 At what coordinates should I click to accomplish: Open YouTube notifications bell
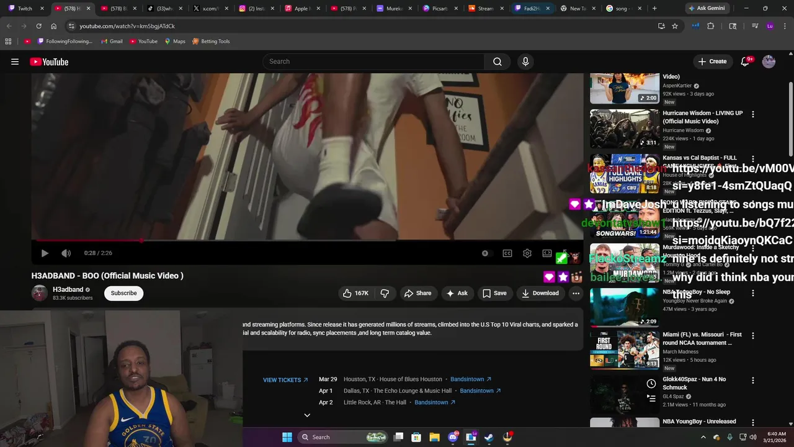click(x=746, y=61)
